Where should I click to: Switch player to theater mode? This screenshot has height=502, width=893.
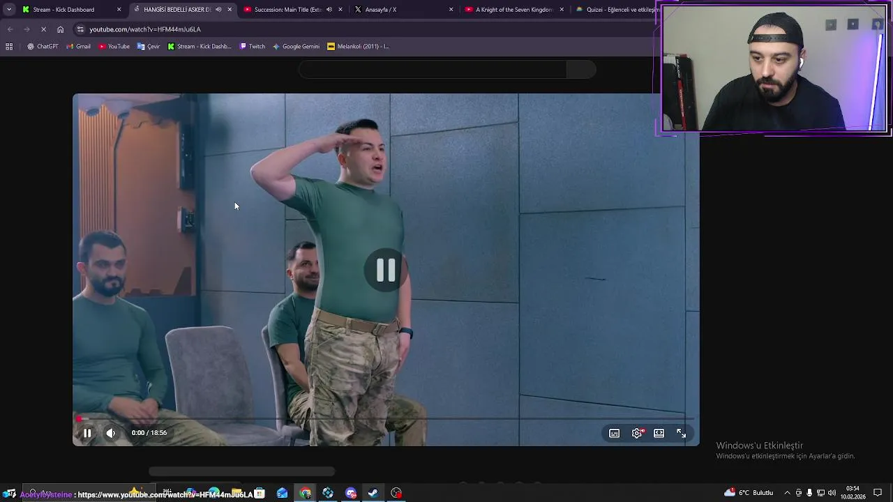coord(659,433)
